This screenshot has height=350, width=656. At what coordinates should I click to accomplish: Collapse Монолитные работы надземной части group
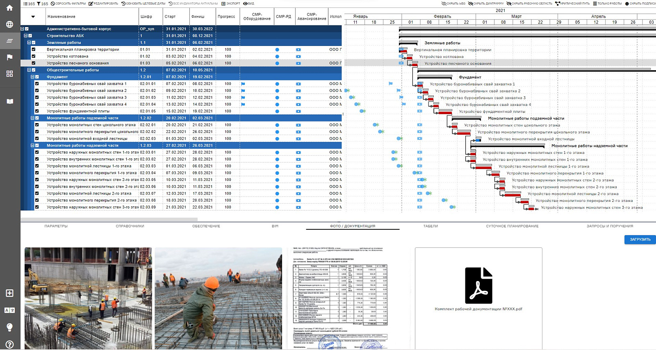pos(33,146)
